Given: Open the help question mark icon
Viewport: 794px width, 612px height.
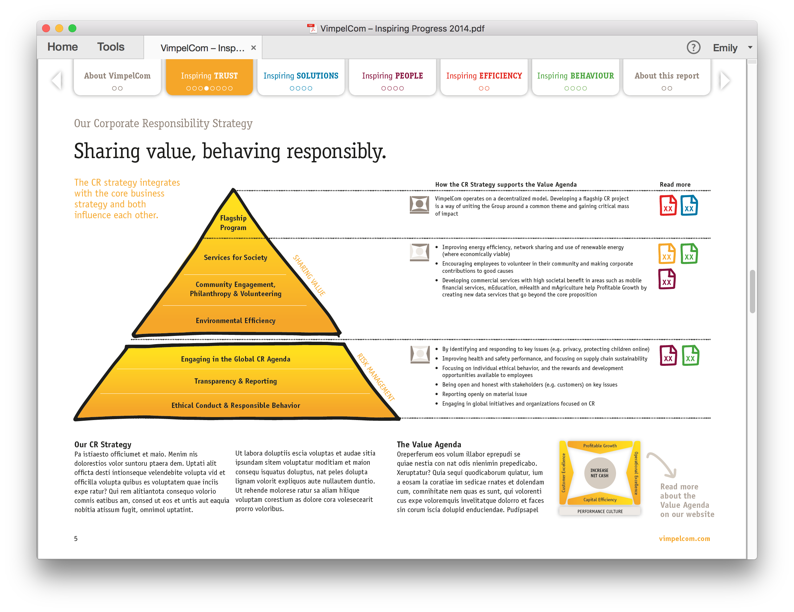Looking at the screenshot, I should click(x=693, y=48).
